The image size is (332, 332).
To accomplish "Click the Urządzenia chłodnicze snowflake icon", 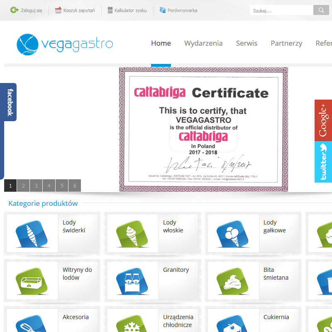I will click(132, 324).
